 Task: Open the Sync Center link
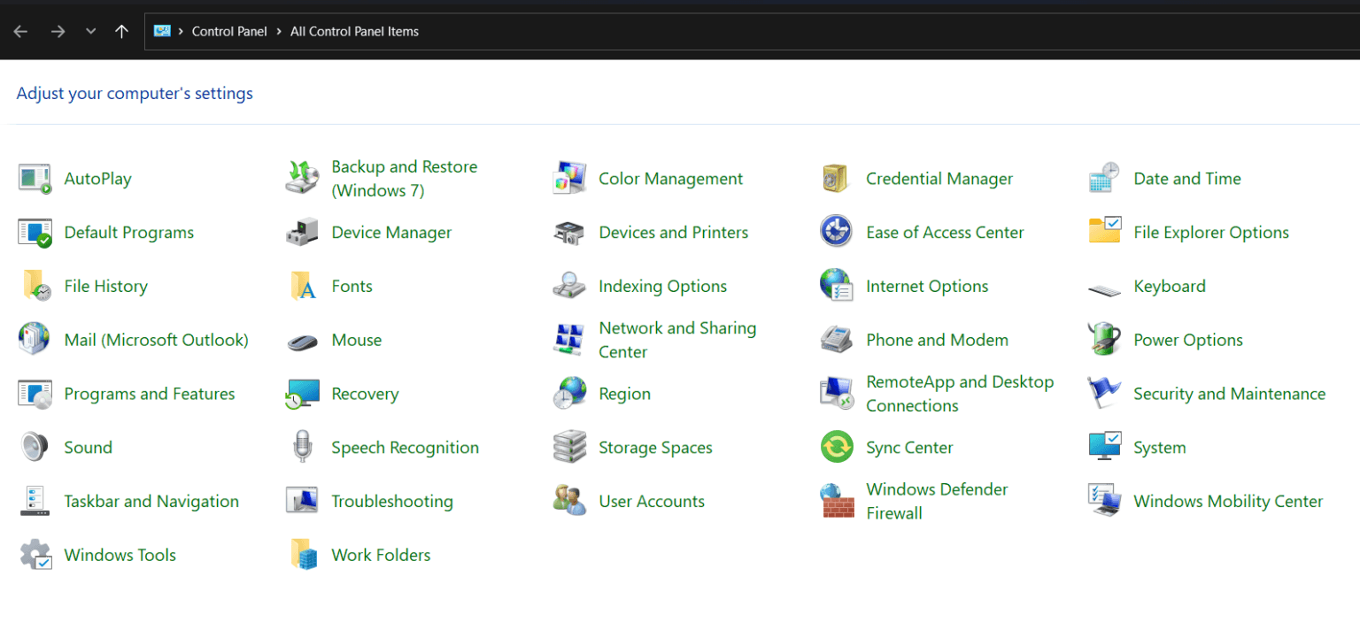tap(909, 448)
